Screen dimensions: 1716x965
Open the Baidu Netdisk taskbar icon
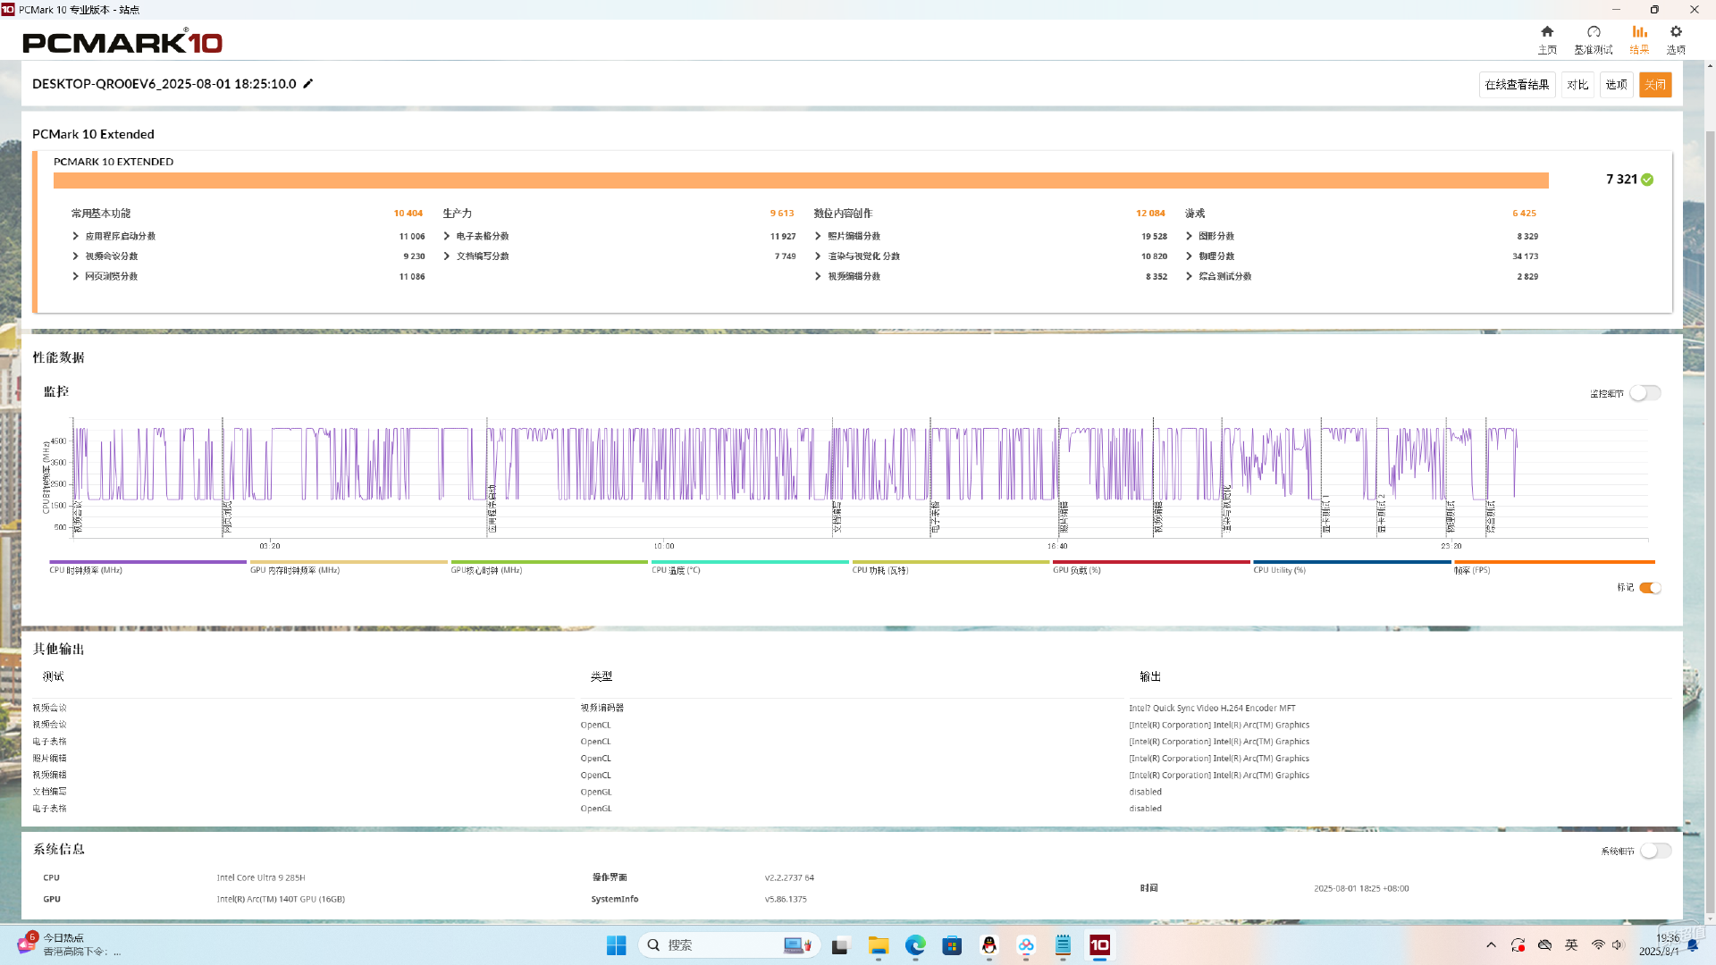(1026, 945)
